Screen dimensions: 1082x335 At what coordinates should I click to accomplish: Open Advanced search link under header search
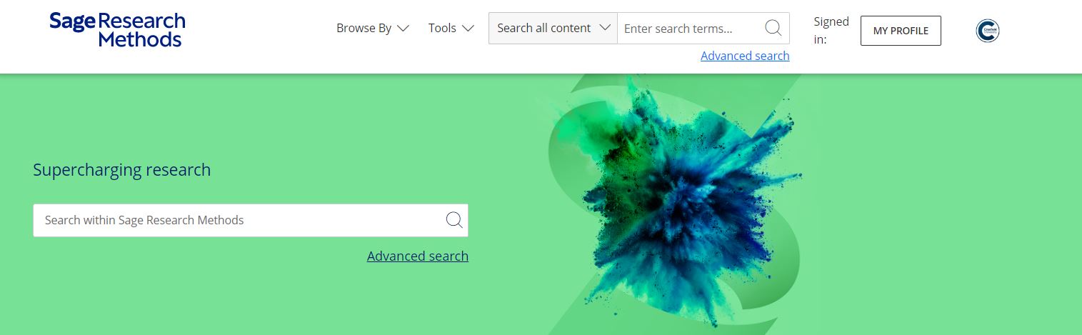coord(745,56)
